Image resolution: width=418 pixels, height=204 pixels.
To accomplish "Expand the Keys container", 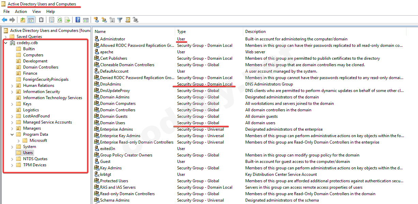I will point(12,104).
